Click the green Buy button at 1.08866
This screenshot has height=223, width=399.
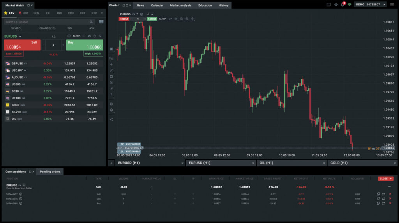[x=84, y=45]
